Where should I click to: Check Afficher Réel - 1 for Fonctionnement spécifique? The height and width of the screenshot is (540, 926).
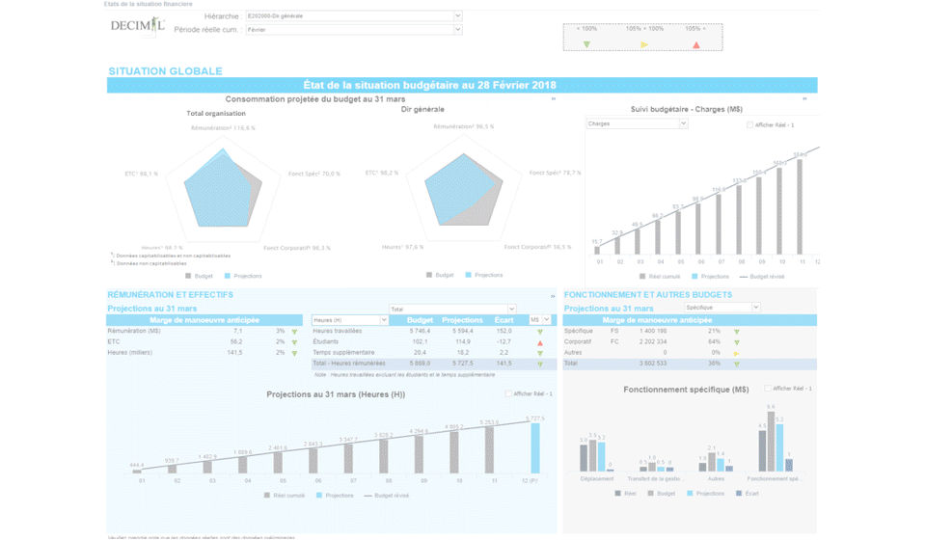click(x=768, y=389)
